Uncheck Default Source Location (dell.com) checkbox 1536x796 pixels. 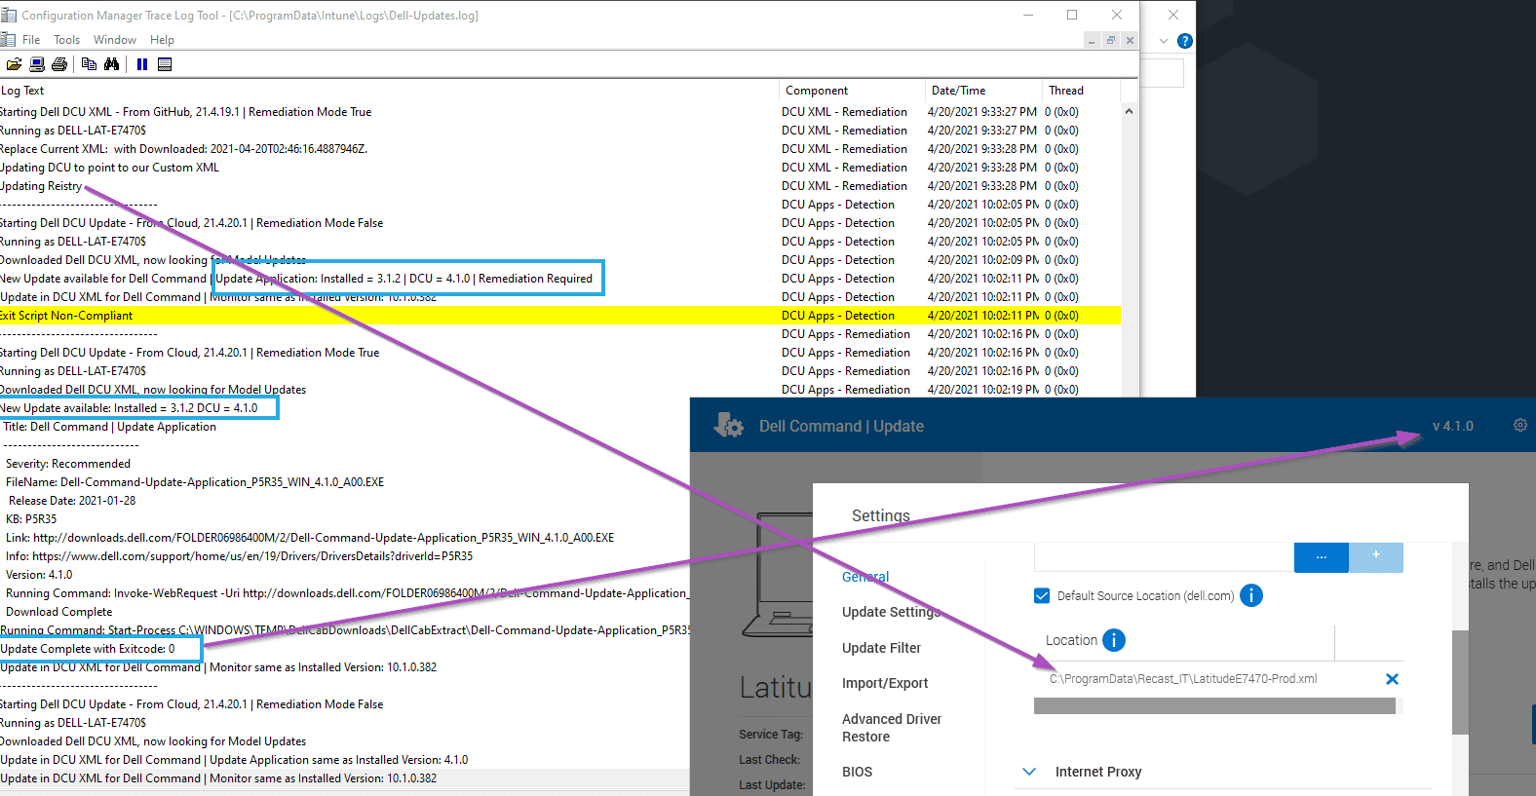coord(1042,595)
